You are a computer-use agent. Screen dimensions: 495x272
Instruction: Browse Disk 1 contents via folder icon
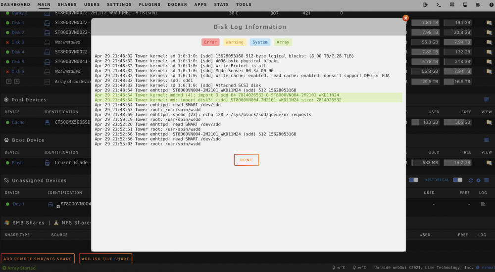[x=489, y=23]
